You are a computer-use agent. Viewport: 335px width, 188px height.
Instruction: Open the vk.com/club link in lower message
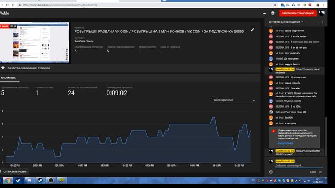coord(308,151)
